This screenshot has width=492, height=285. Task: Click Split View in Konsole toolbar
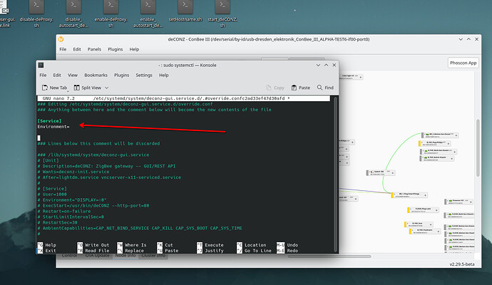(x=88, y=88)
